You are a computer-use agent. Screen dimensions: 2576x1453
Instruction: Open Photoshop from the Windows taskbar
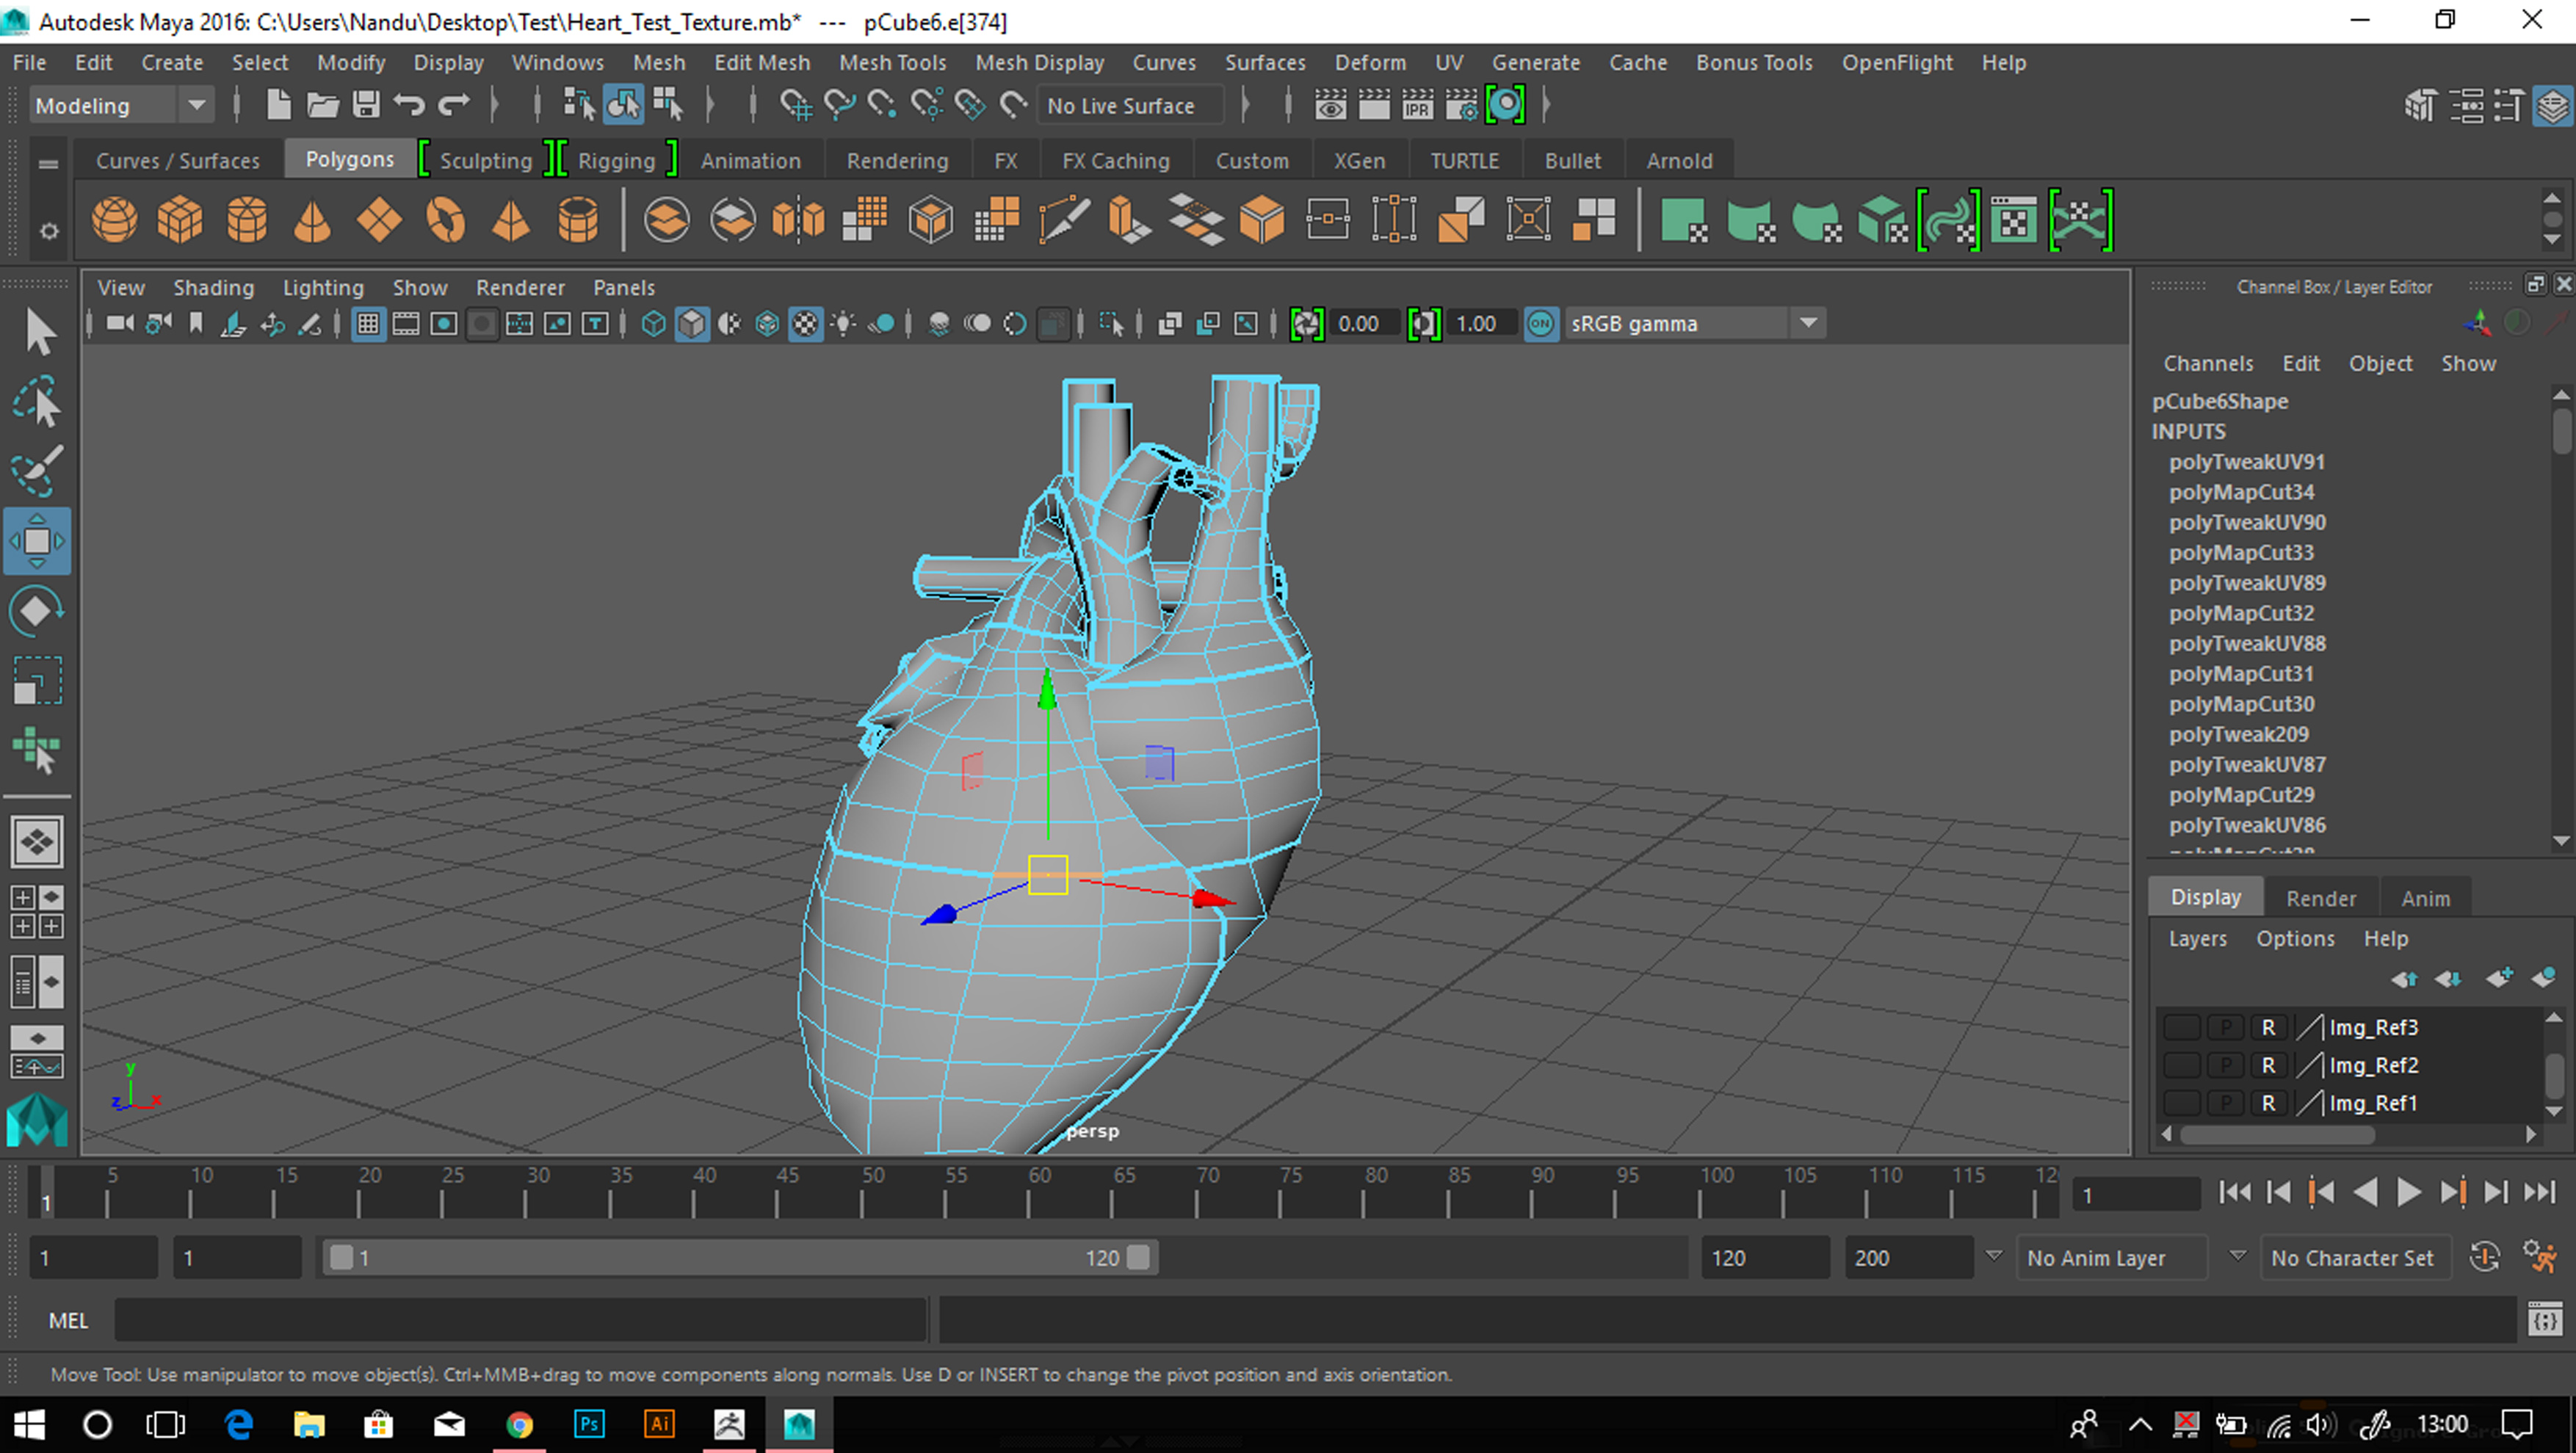click(x=590, y=1424)
